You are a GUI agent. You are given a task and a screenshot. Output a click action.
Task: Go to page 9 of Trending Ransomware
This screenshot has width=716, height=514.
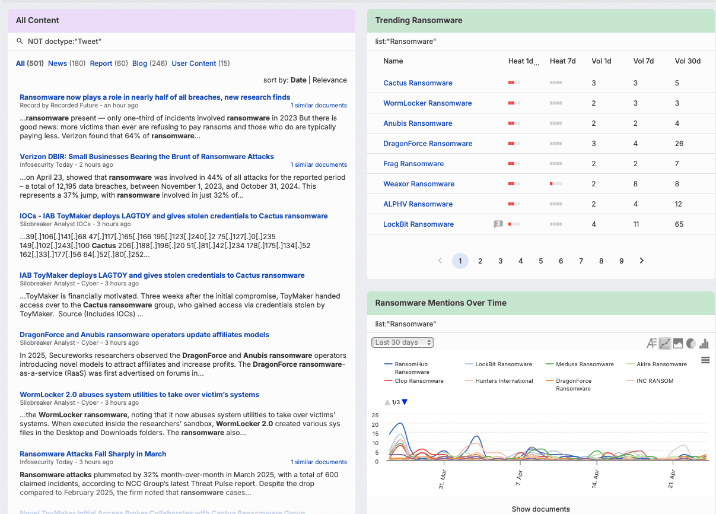(621, 261)
